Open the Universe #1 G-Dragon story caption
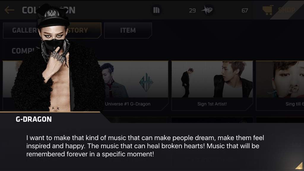 [x=128, y=104]
